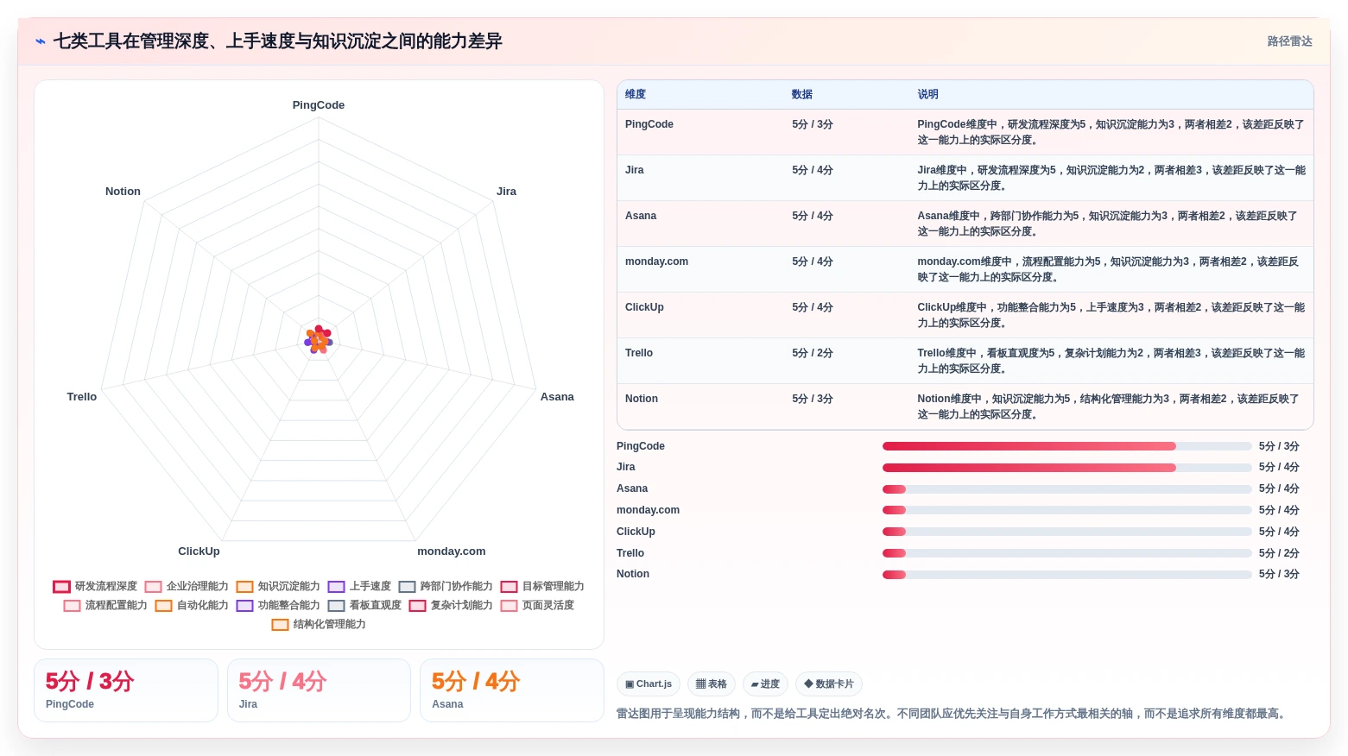Click the description starting 'Asana维度中'
1348x756 pixels.
click(x=1107, y=224)
